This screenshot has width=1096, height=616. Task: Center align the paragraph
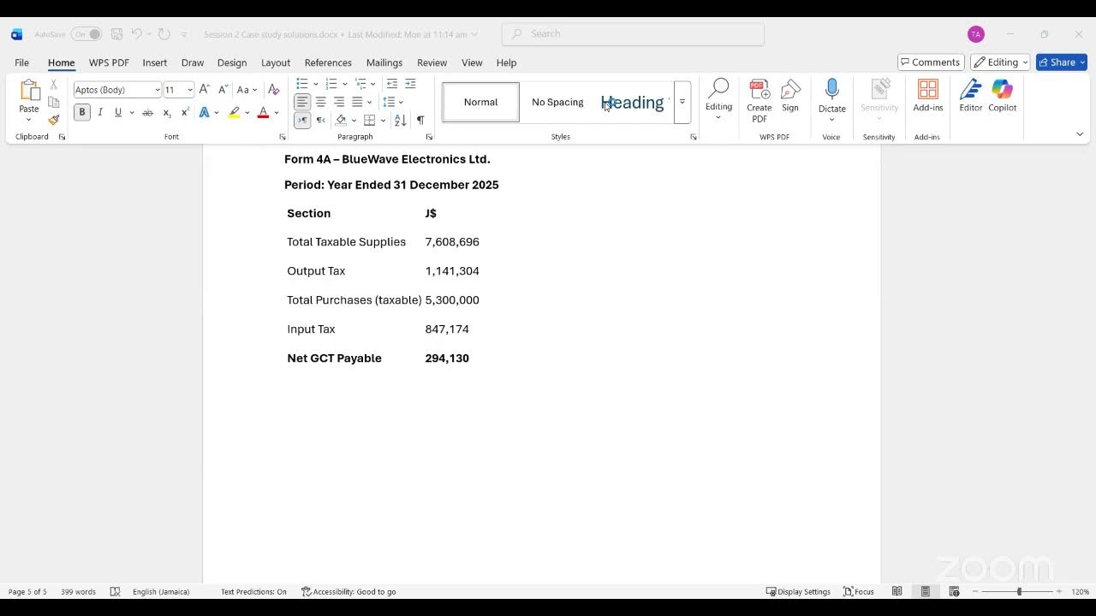tap(320, 102)
